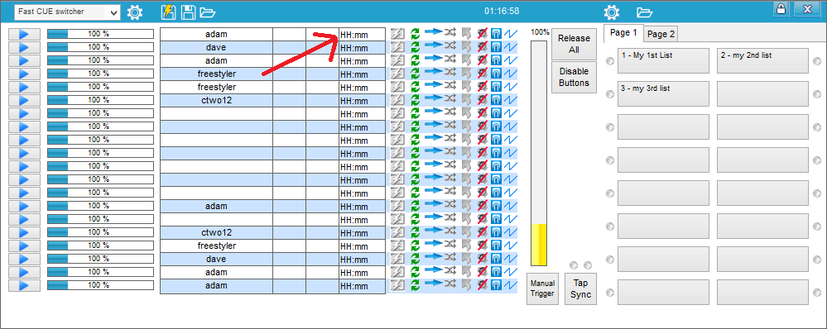Edit sequence icon in top adam row
Image resolution: width=827 pixels, height=329 pixels.
(397, 34)
